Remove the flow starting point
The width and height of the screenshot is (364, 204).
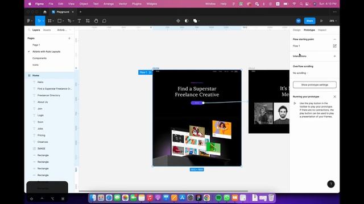(334, 39)
